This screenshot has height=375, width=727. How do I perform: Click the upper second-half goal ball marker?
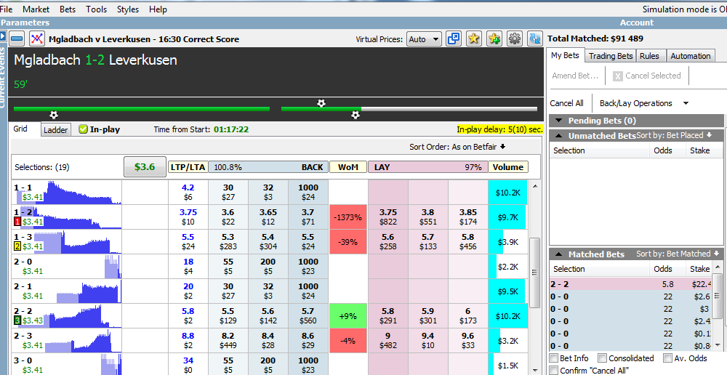click(321, 103)
